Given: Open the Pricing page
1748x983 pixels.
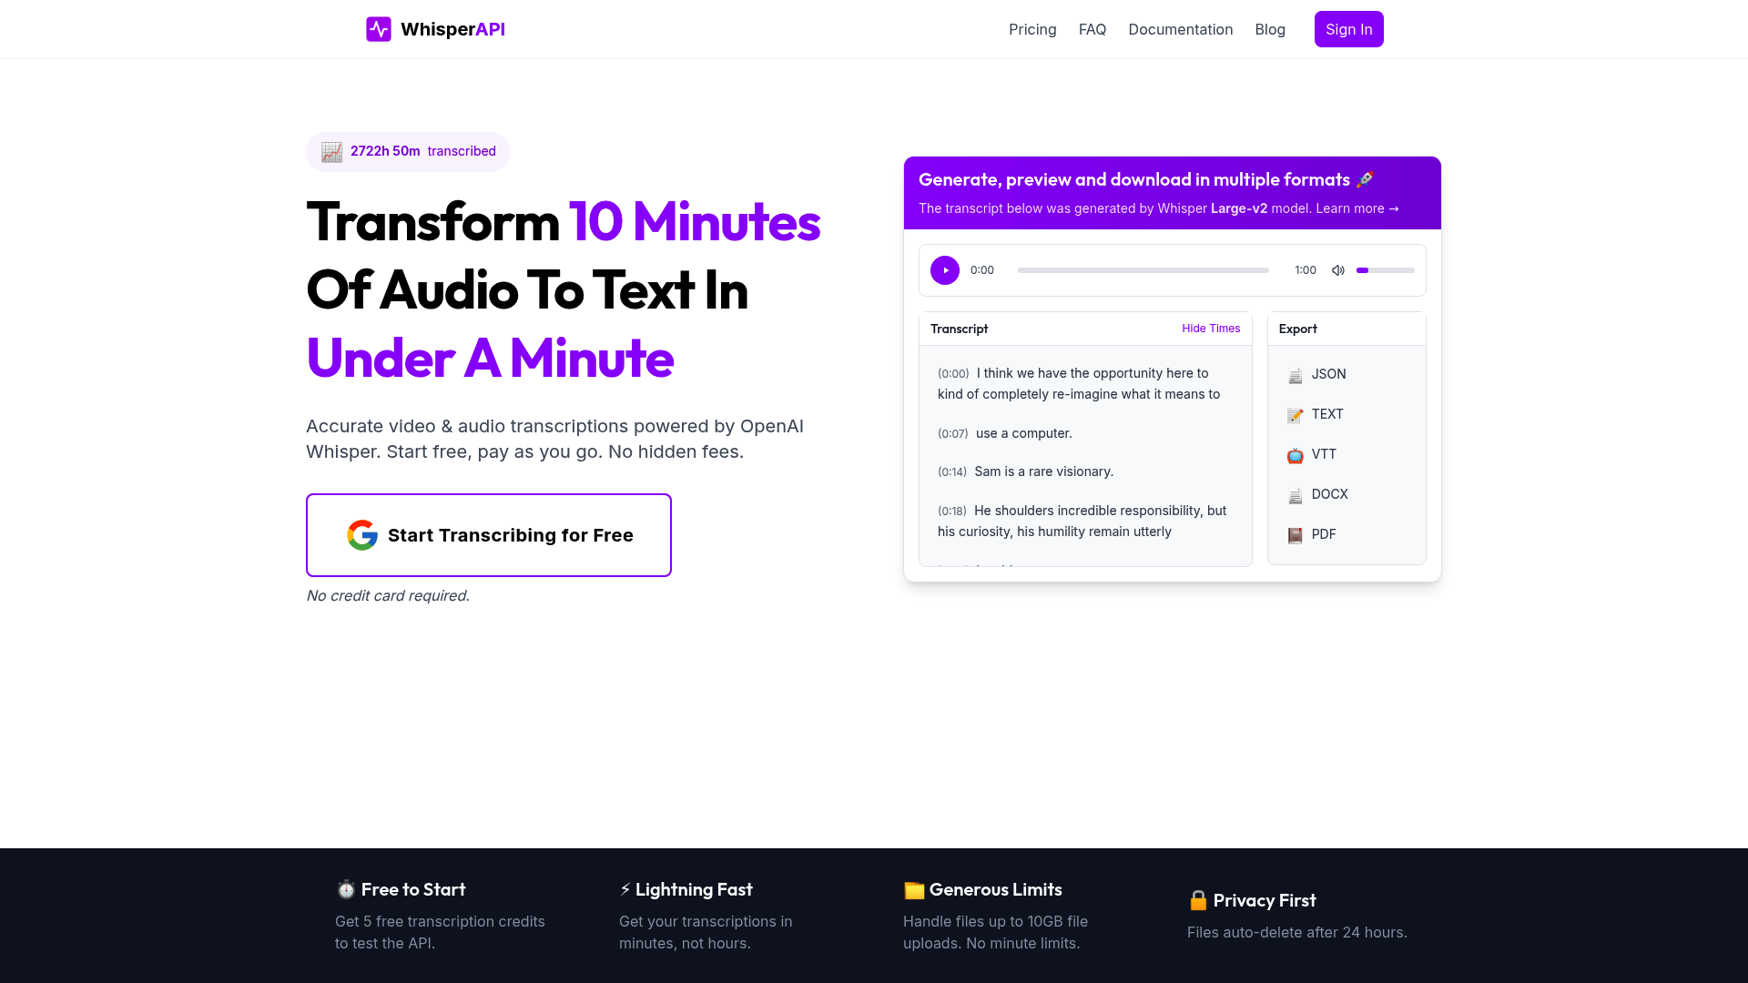Looking at the screenshot, I should point(1032,29).
